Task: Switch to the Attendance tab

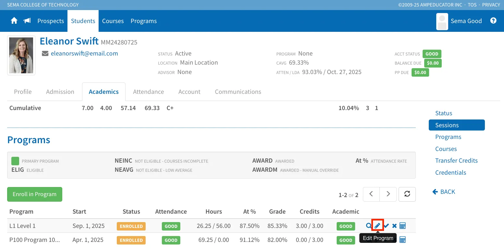Action: [149, 92]
